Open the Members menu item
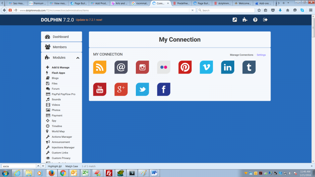Viewport: 315px width, 177px height. [61, 47]
